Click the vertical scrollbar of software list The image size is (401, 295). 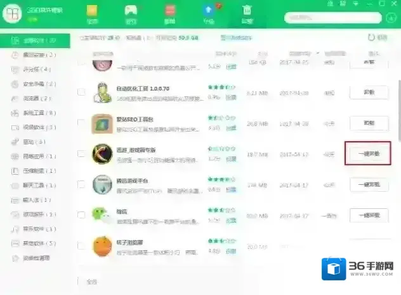[x=400, y=110]
